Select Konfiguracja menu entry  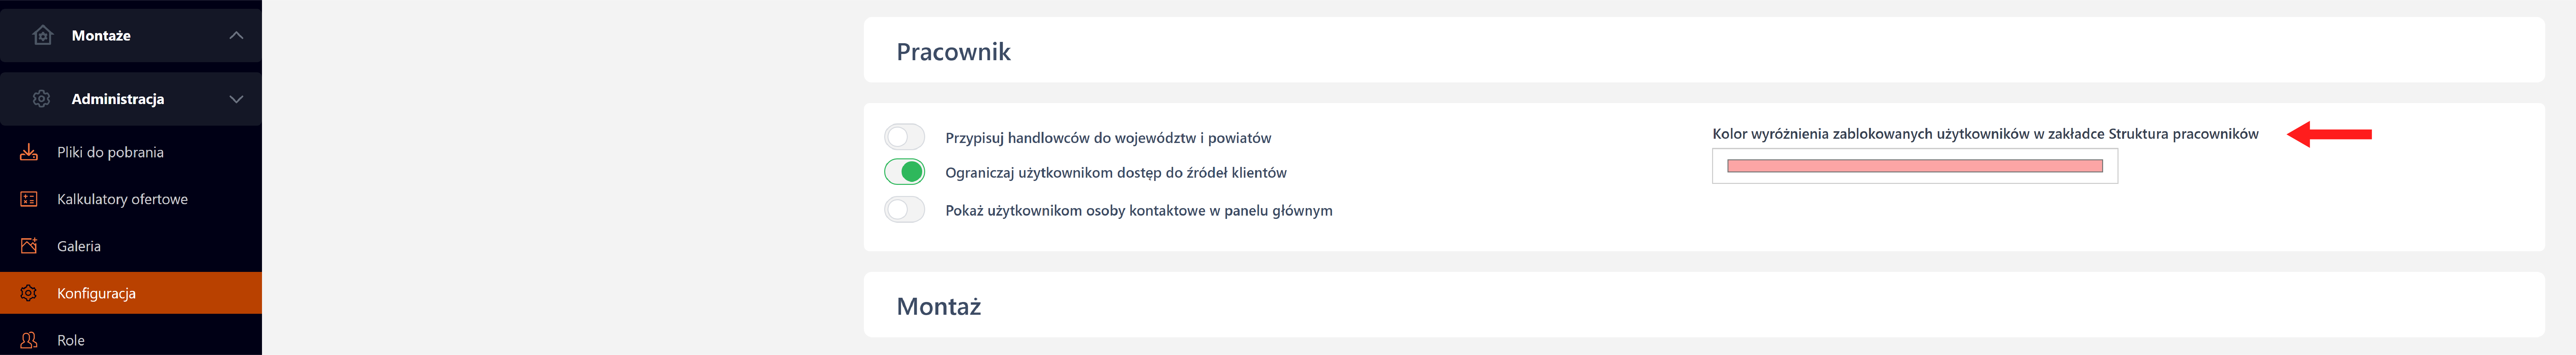coord(96,293)
